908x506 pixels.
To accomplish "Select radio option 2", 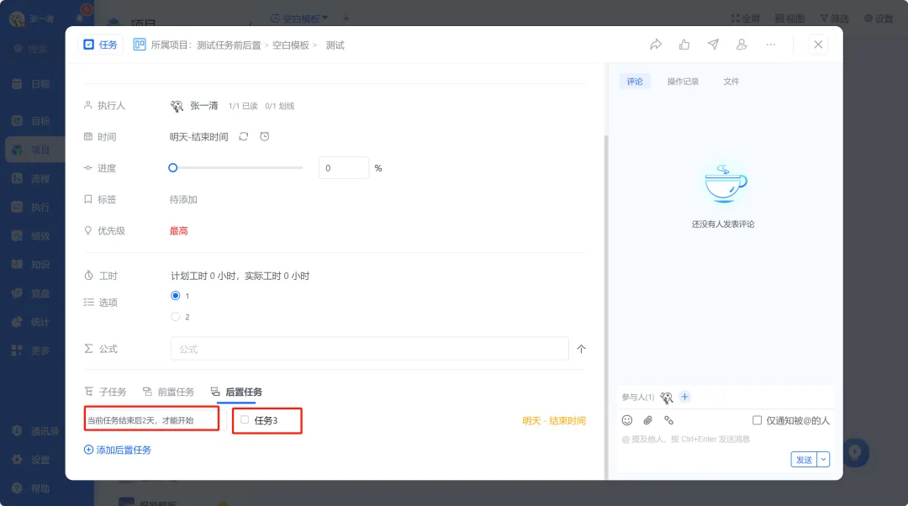I will point(176,317).
